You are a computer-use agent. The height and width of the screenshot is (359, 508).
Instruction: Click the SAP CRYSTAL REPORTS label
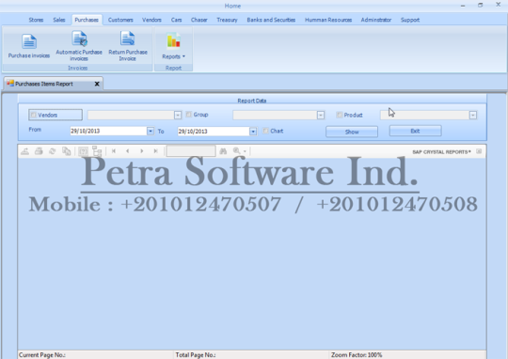[x=441, y=152]
